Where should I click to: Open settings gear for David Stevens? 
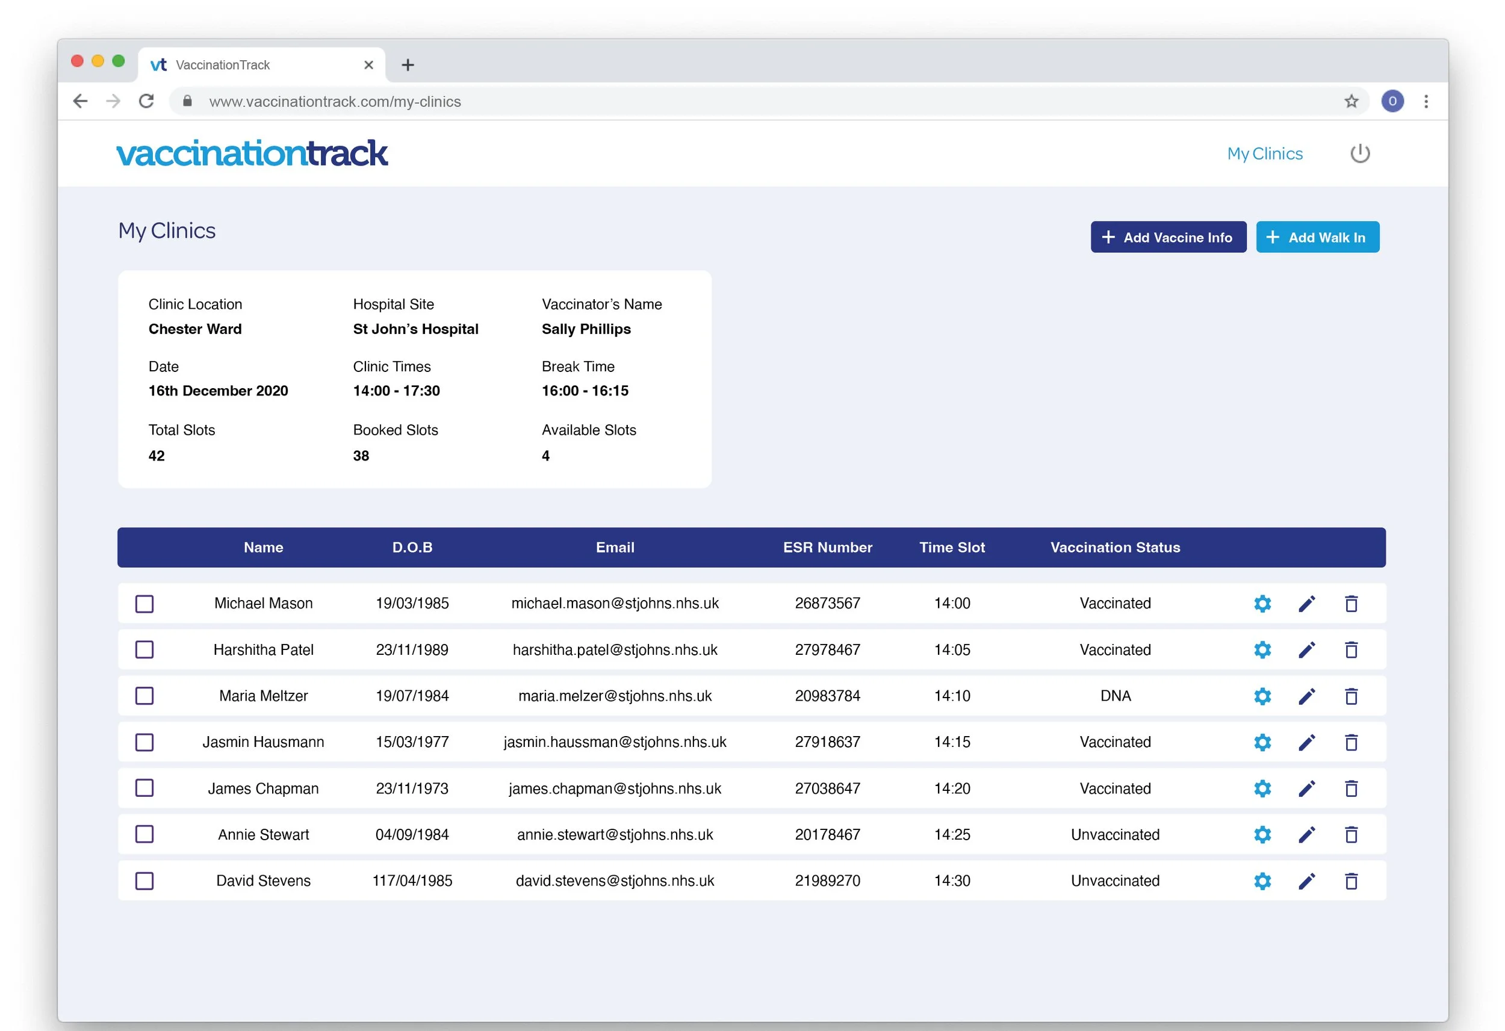pos(1262,881)
